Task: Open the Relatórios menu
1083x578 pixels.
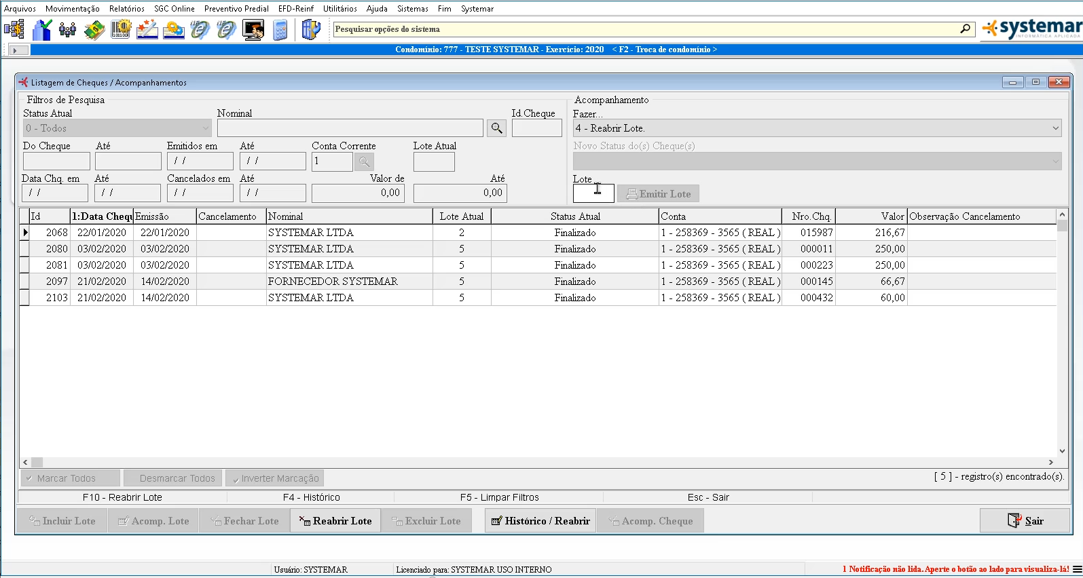Action: [x=126, y=9]
